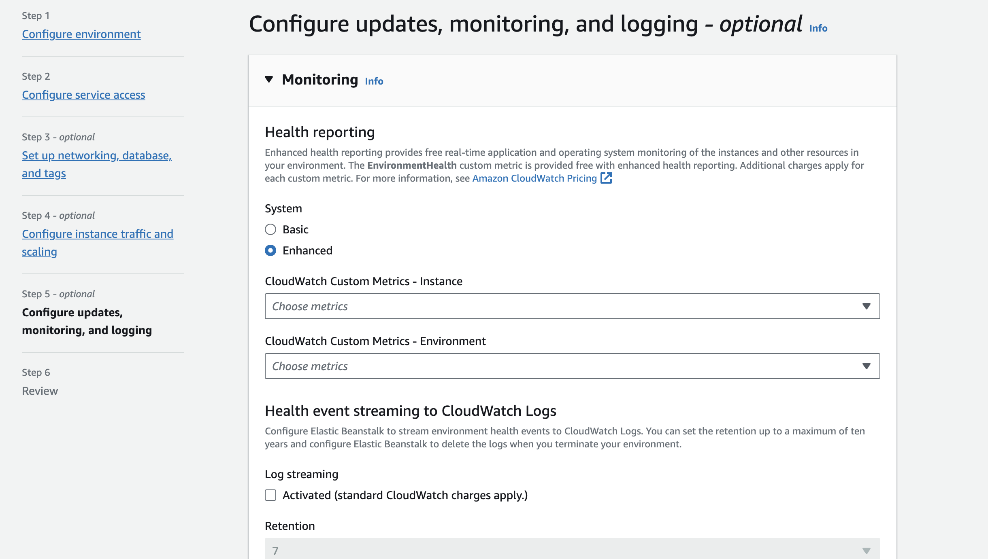
Task: Click the arrow icon of the Environment metrics dropdown
Action: pyautogui.click(x=866, y=366)
